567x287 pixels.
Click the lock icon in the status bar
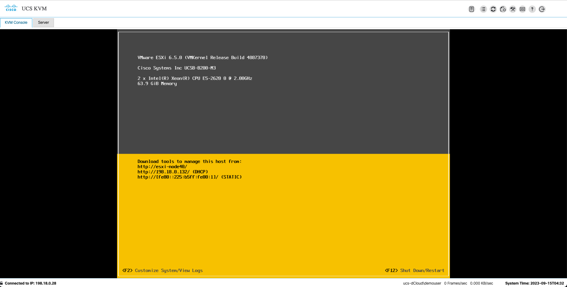(x=2, y=283)
